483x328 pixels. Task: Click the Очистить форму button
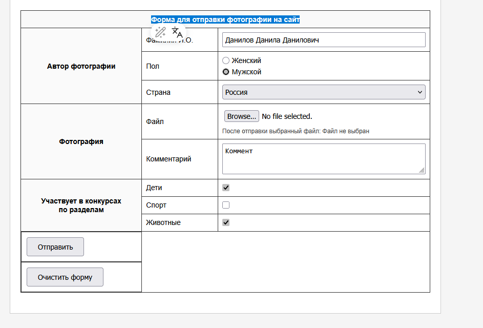(65, 277)
